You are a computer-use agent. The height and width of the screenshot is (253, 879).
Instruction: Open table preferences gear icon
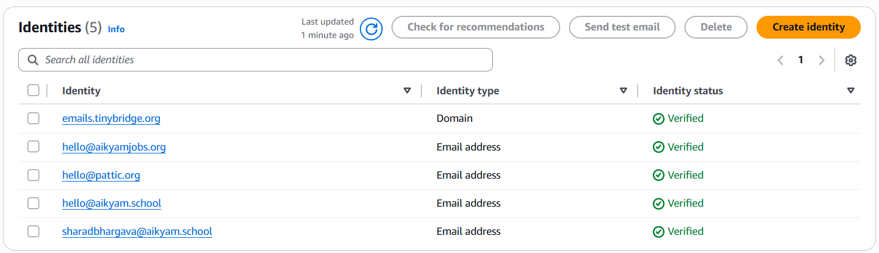coord(851,60)
